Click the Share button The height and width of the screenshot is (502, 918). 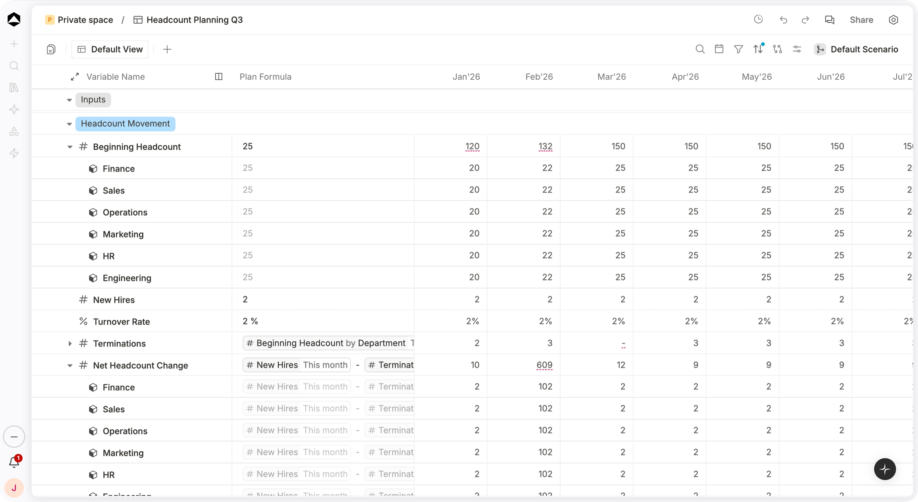pos(861,20)
